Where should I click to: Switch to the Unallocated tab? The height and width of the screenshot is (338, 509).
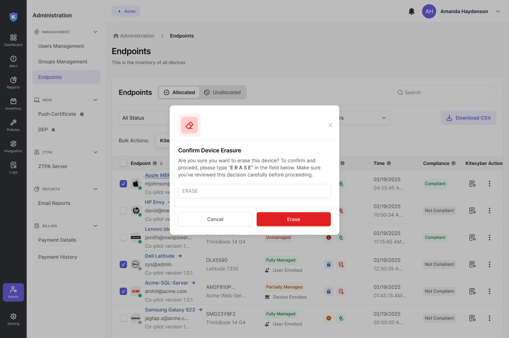point(223,92)
